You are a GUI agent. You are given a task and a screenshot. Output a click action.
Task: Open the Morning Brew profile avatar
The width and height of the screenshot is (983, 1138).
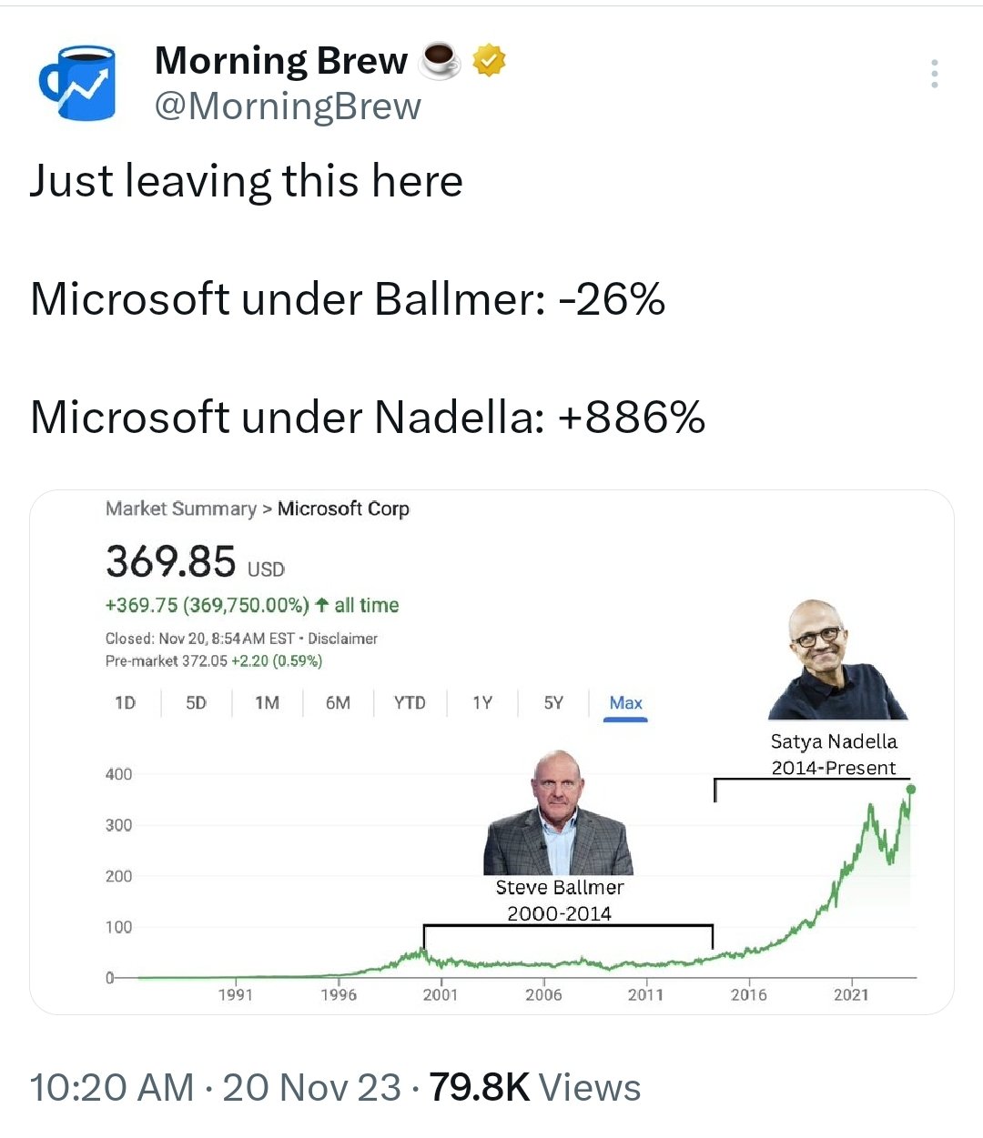click(77, 83)
